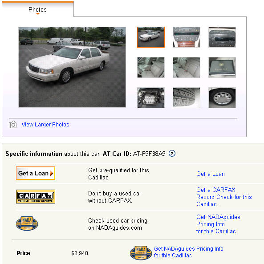Click the orange Get a Loan button
Viewport: 264px width, 264px height.
36,174
